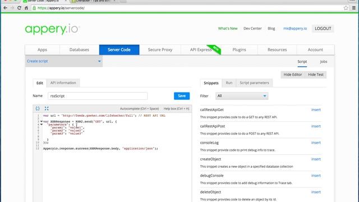Open the Account tab
Image resolution: width=359 pixels, height=202 pixels.
coord(315,50)
